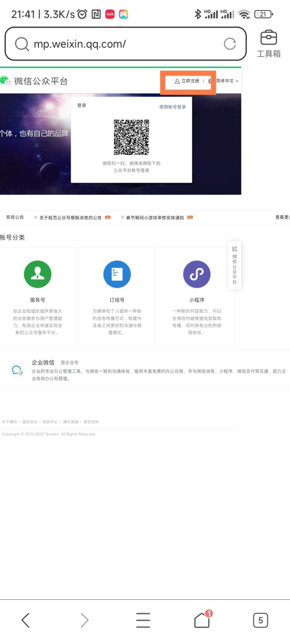Screen dimensions: 290x640
Task: Tap the mp.weixin.qq.com/ address field
Action: click(x=126, y=44)
